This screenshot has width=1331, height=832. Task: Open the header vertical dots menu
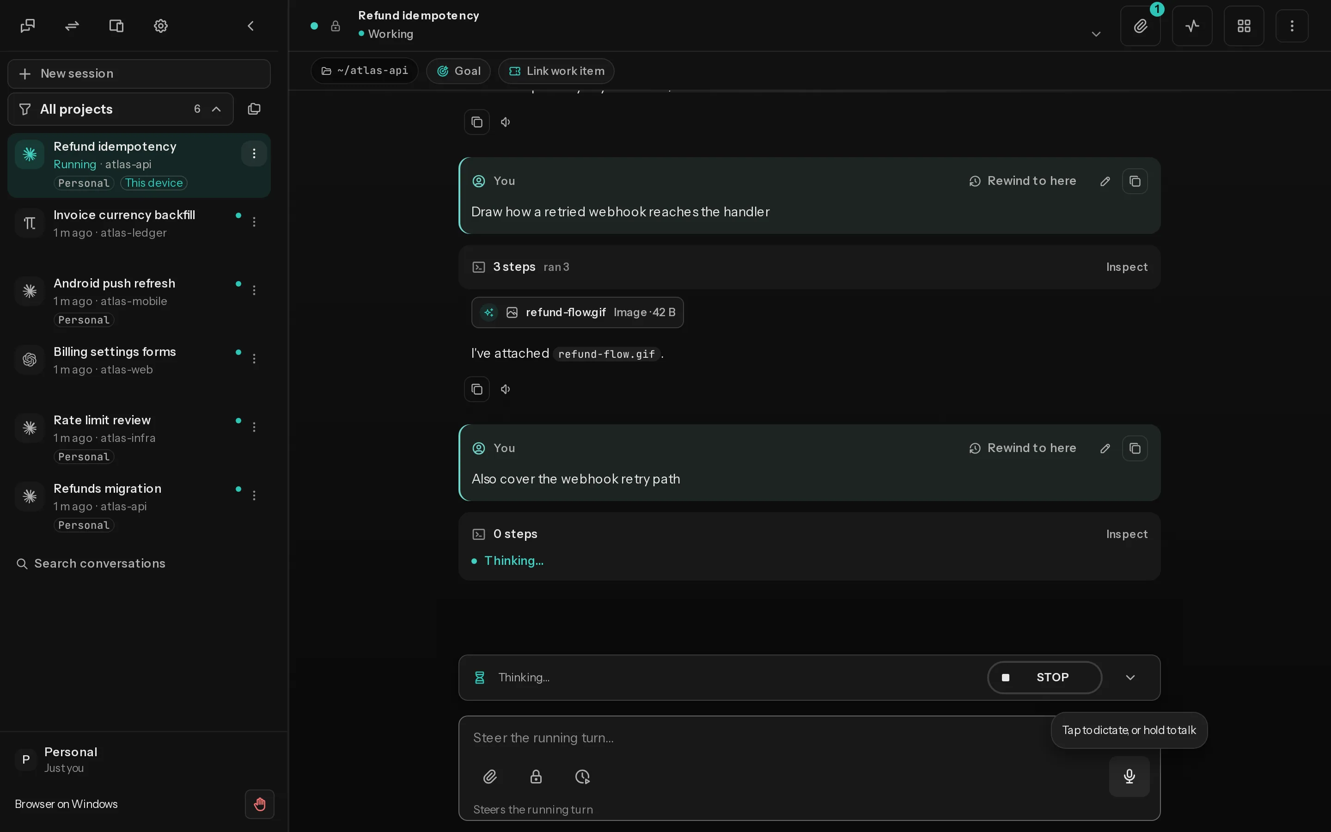[x=1292, y=26]
